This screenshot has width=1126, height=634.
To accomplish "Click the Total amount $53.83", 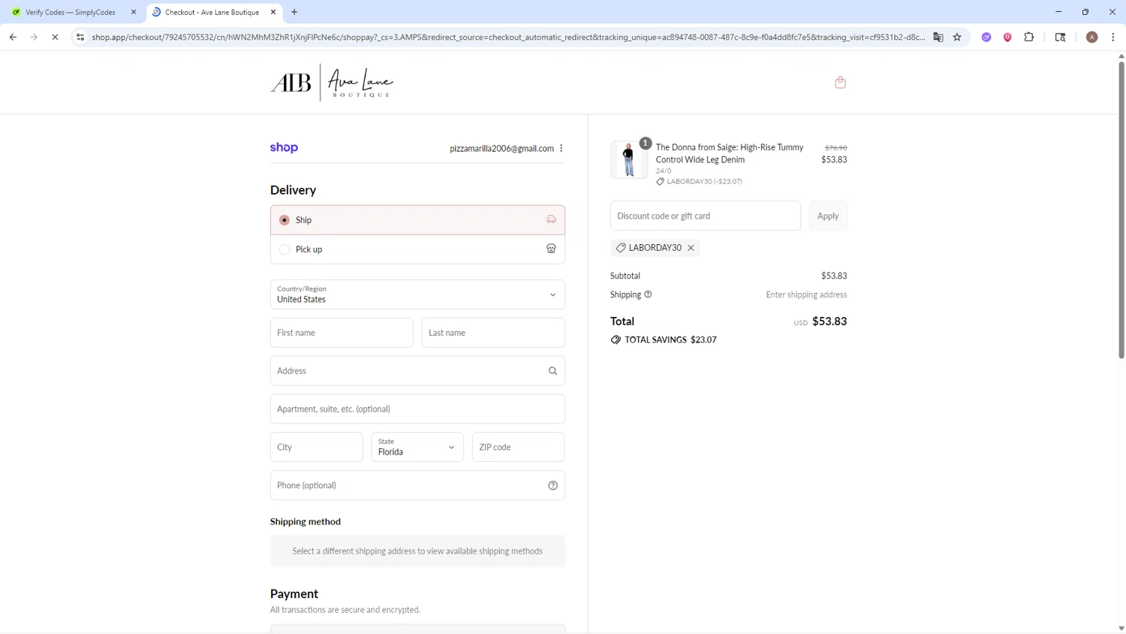I will coord(829,322).
